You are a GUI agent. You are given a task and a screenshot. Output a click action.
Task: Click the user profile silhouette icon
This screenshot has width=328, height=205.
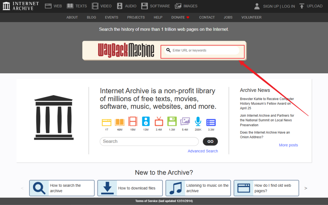257,6
